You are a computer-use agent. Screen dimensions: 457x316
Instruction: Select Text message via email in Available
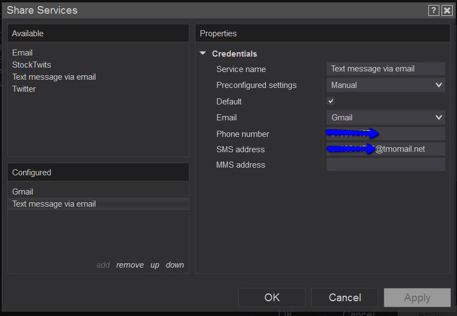pos(54,77)
